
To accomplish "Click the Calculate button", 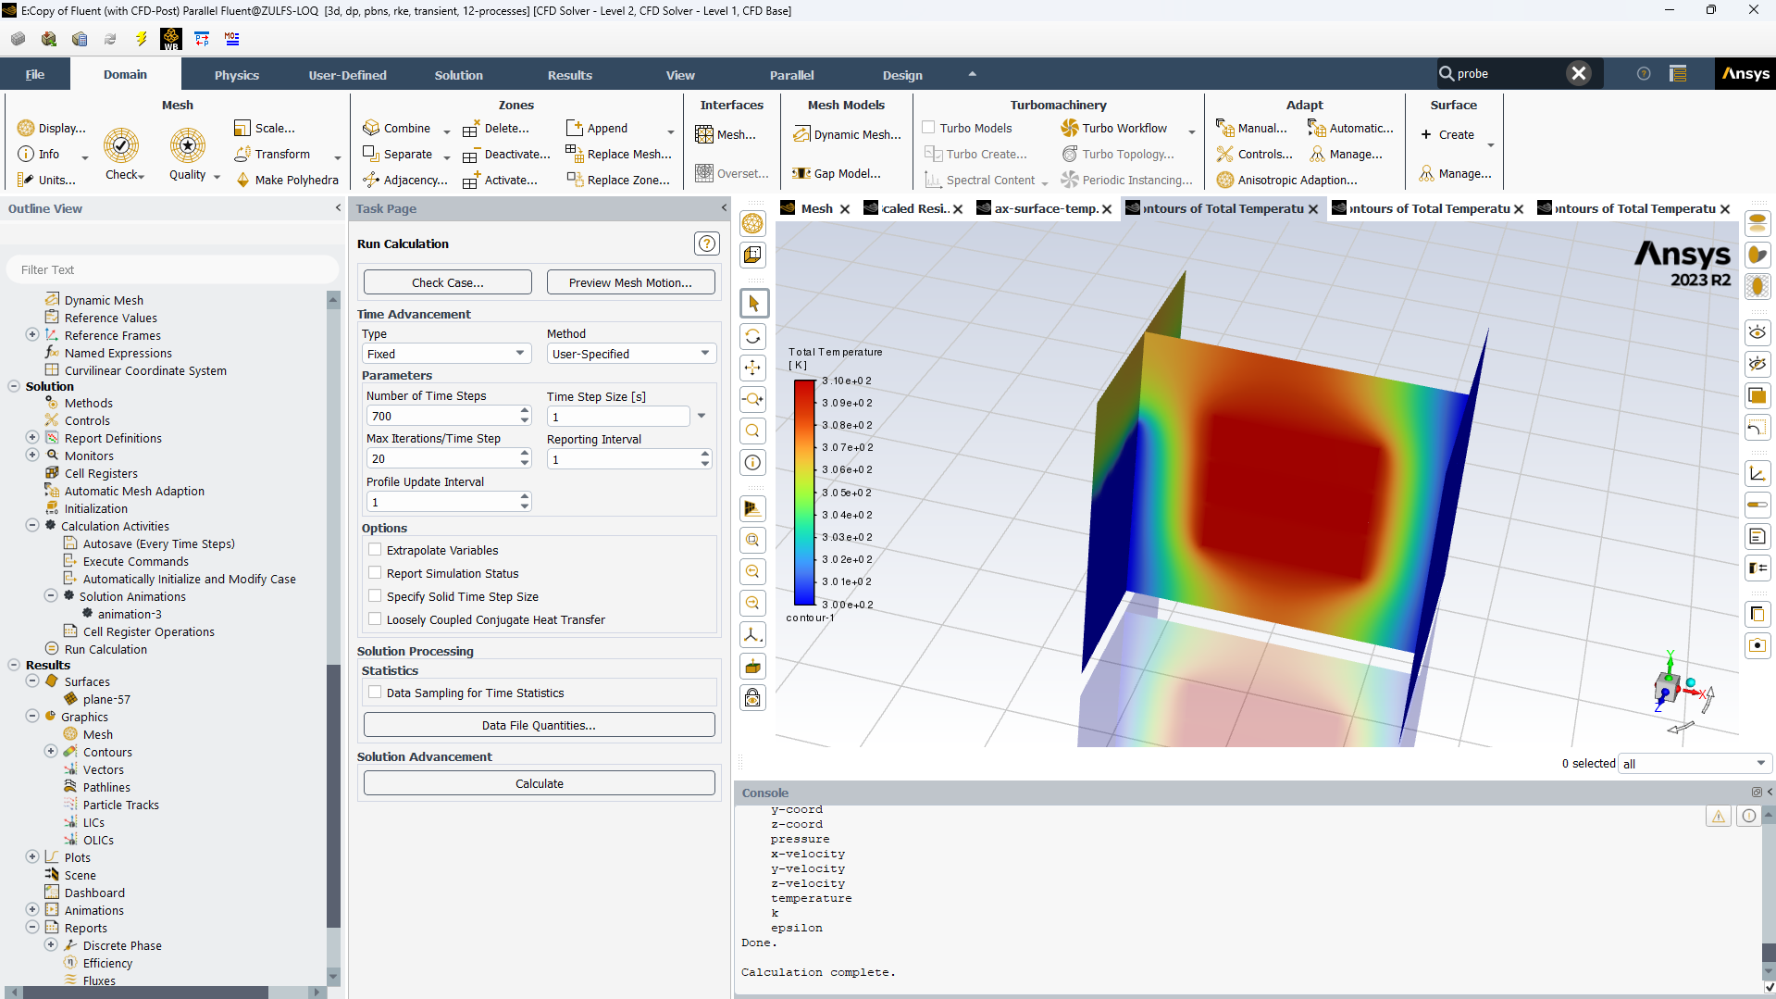I will tap(540, 783).
